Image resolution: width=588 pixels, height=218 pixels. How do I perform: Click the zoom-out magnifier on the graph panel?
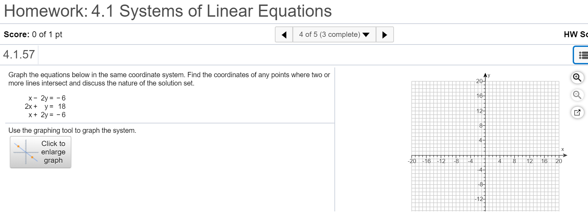pyautogui.click(x=577, y=95)
